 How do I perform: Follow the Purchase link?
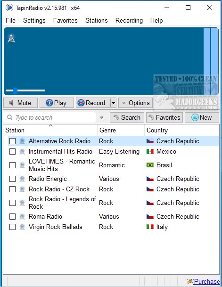tap(207, 281)
